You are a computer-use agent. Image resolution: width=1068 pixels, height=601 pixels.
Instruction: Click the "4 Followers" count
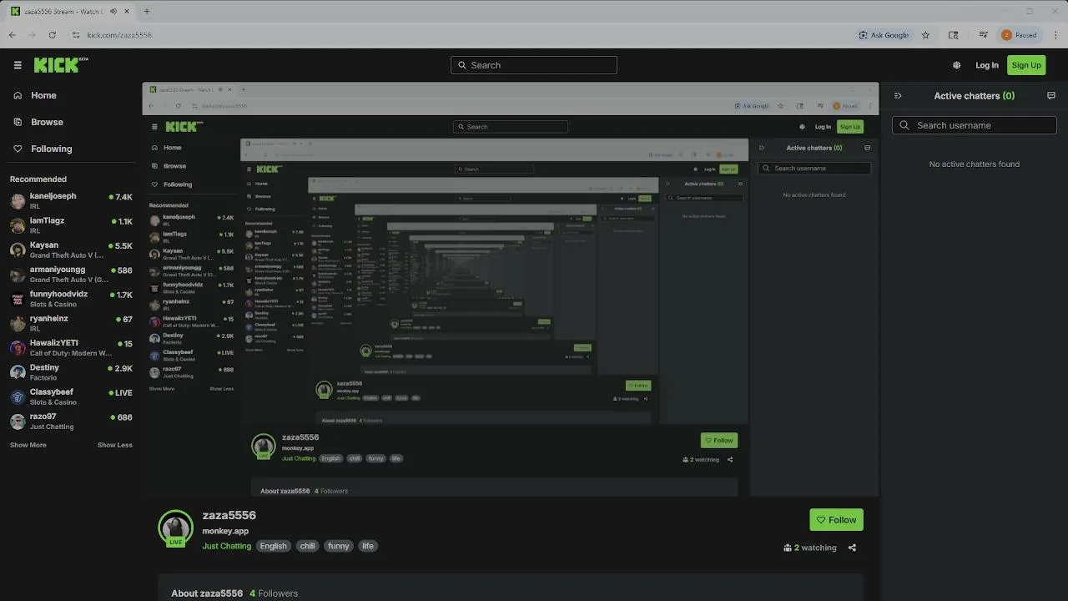(x=274, y=593)
